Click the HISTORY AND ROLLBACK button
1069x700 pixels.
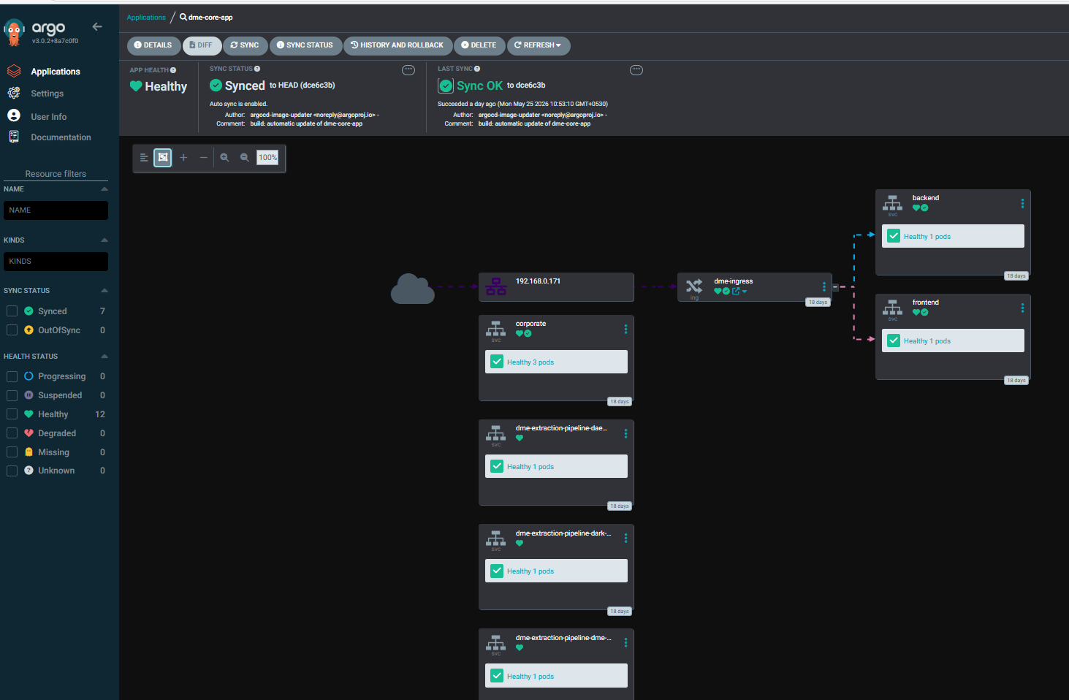(397, 45)
